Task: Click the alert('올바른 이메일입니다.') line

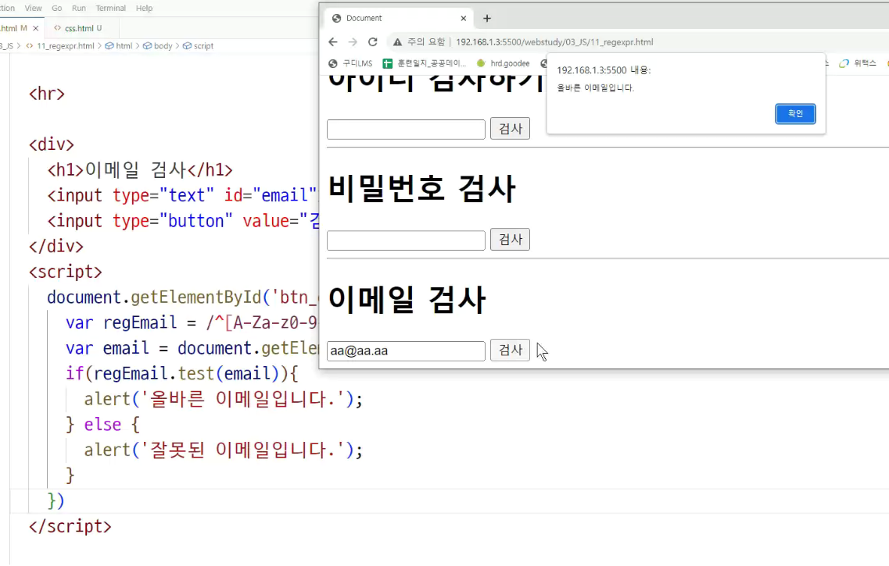Action: point(224,399)
